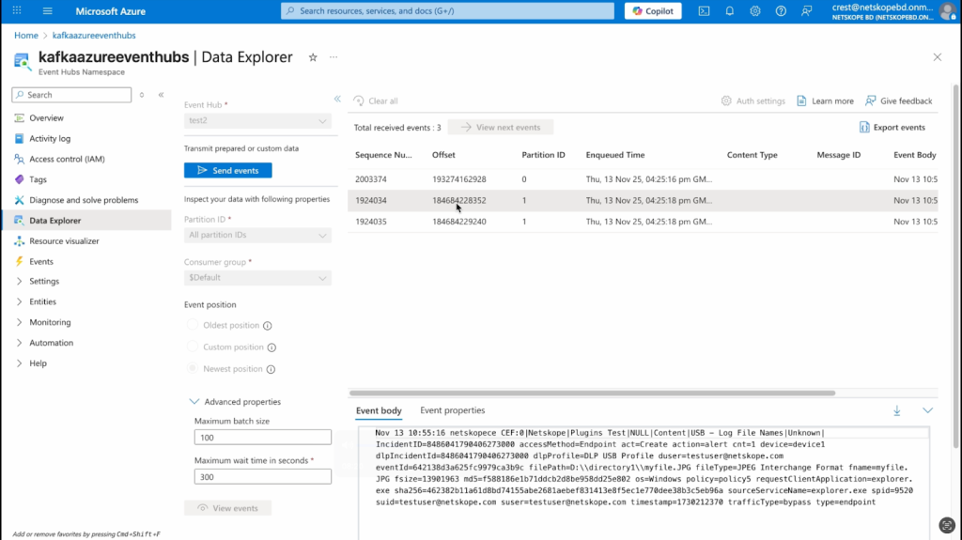Screen dimensions: 962x540
Task: Expand the Entities menu group
Action: (19, 301)
